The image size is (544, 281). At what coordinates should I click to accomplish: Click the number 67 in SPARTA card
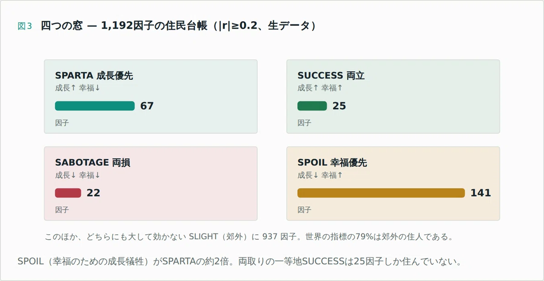[x=147, y=106]
